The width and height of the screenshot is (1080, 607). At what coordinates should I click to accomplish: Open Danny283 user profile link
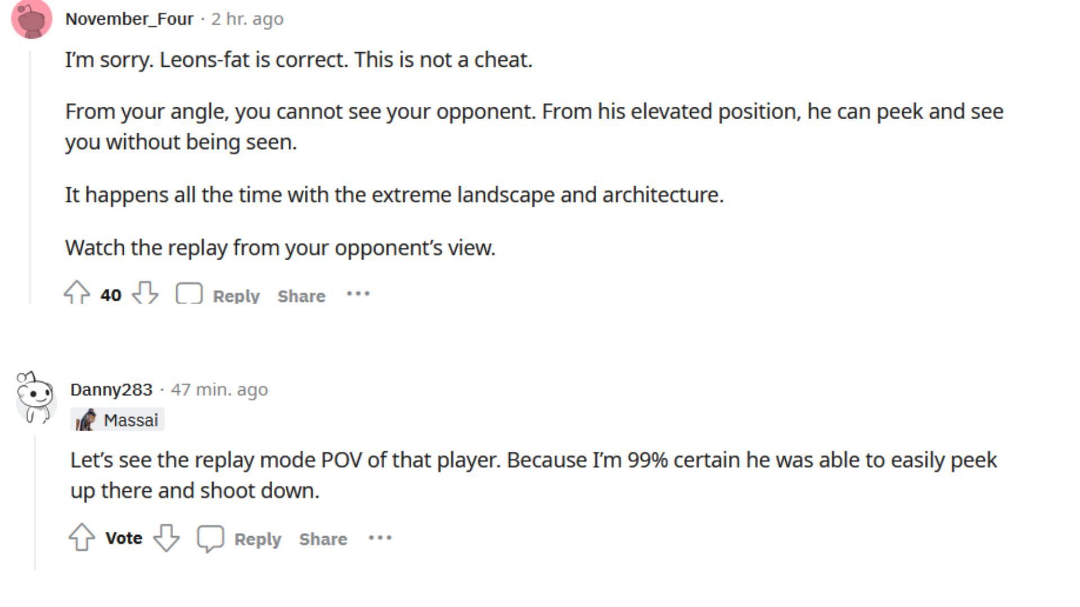(x=111, y=389)
